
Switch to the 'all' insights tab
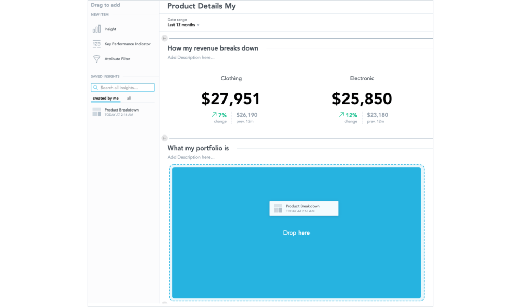[x=129, y=98]
